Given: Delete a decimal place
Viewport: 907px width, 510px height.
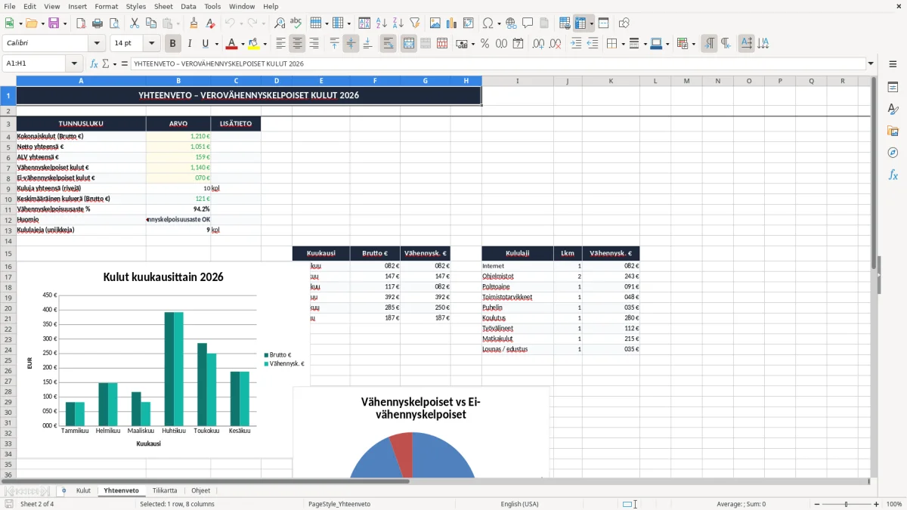Looking at the screenshot, I should coord(555,44).
